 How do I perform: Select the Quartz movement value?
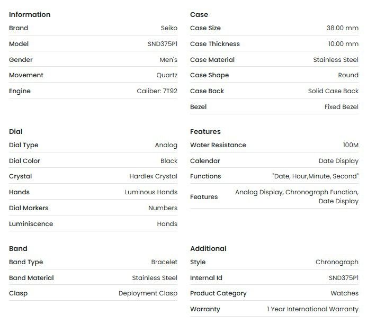coord(167,75)
